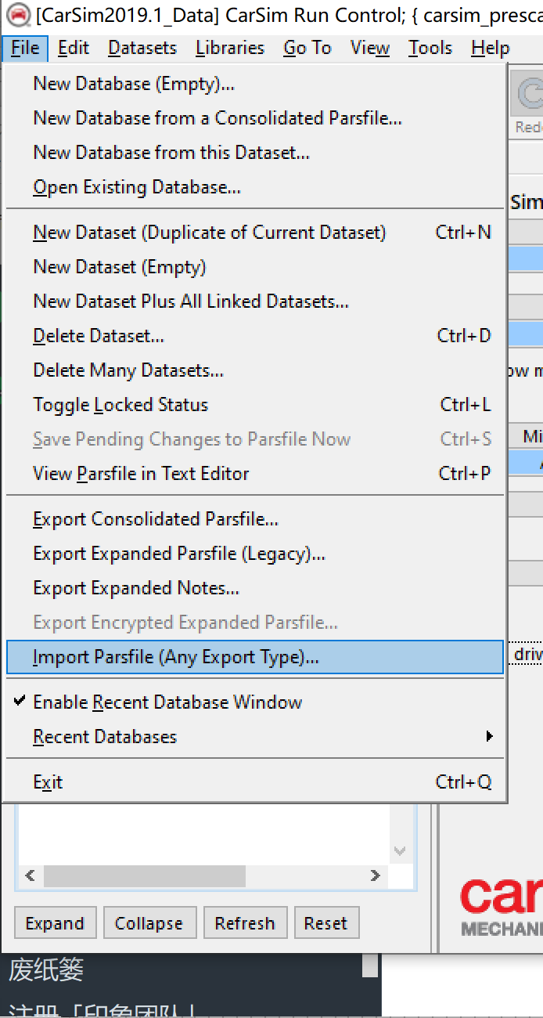This screenshot has width=543, height=1018.
Task: Open the Datasets menu
Action: [142, 49]
